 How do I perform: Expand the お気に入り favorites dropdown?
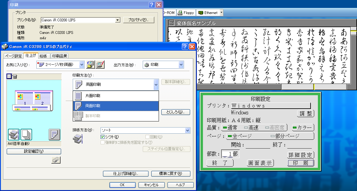click(82, 65)
